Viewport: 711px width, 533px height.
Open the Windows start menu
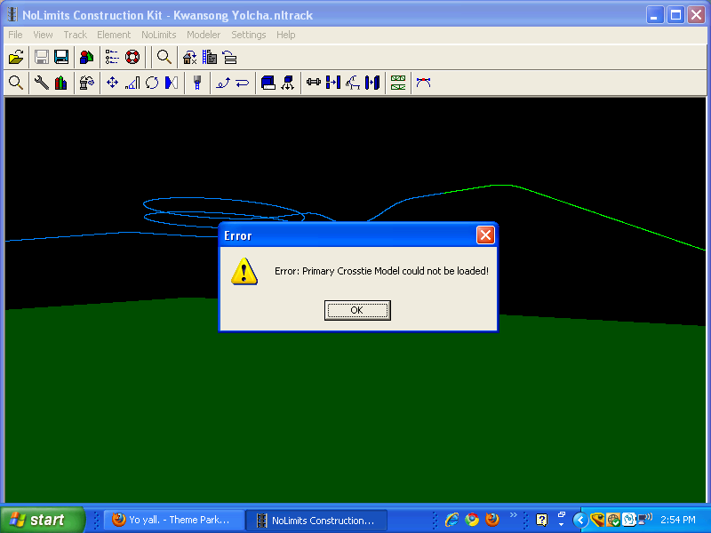[42, 520]
